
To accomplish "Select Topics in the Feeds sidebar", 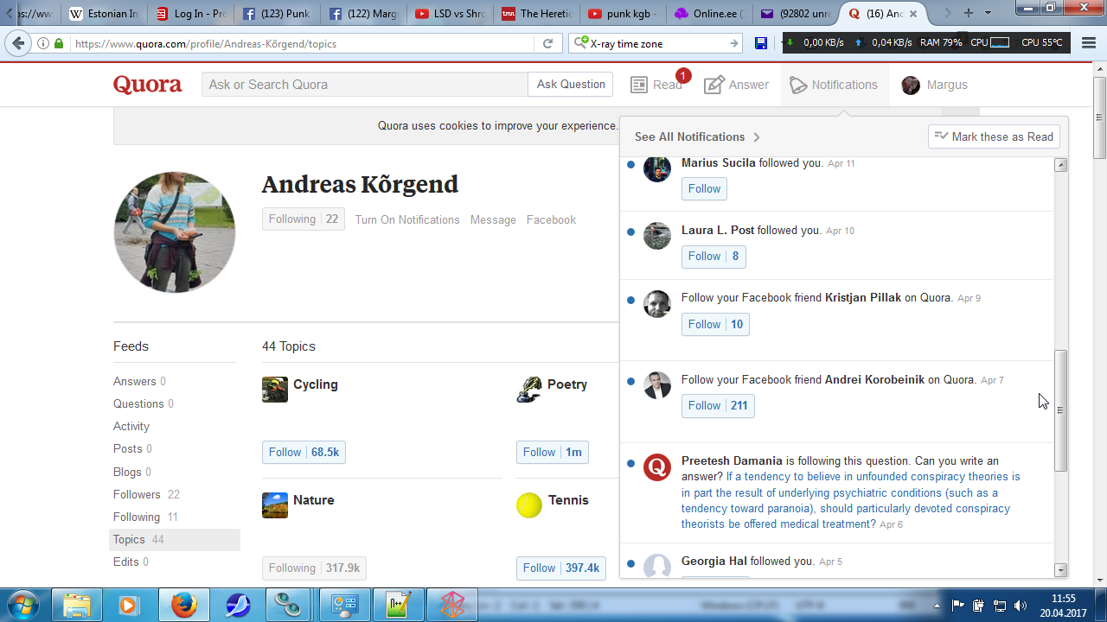I will pos(176,540).
